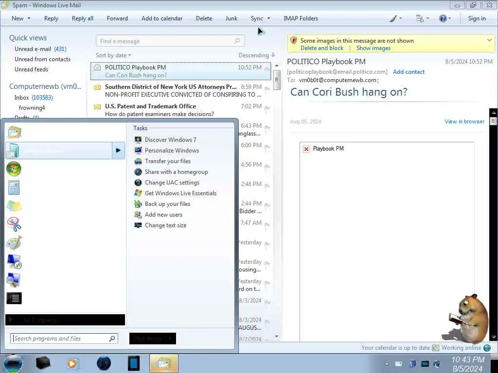Click the volume speaker tray icon
The width and height of the screenshot is (498, 373).
coord(437,364)
